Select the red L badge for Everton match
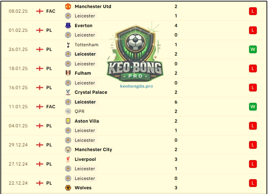Viewport: 268px width, 194px height. [x=253, y=31]
